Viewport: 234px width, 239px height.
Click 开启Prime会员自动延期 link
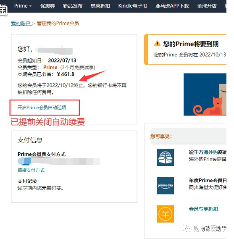pyautogui.click(x=42, y=108)
